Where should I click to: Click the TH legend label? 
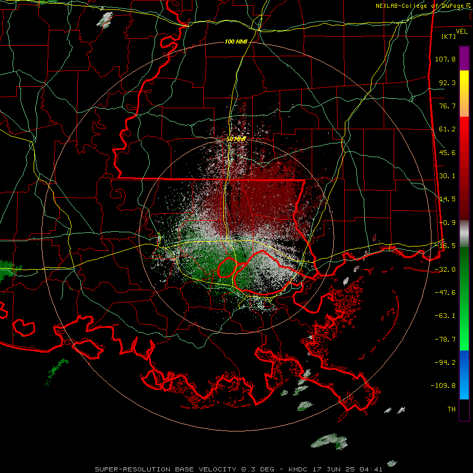[451, 409]
